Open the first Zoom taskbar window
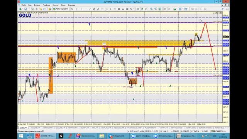 pyautogui.click(x=140, y=136)
